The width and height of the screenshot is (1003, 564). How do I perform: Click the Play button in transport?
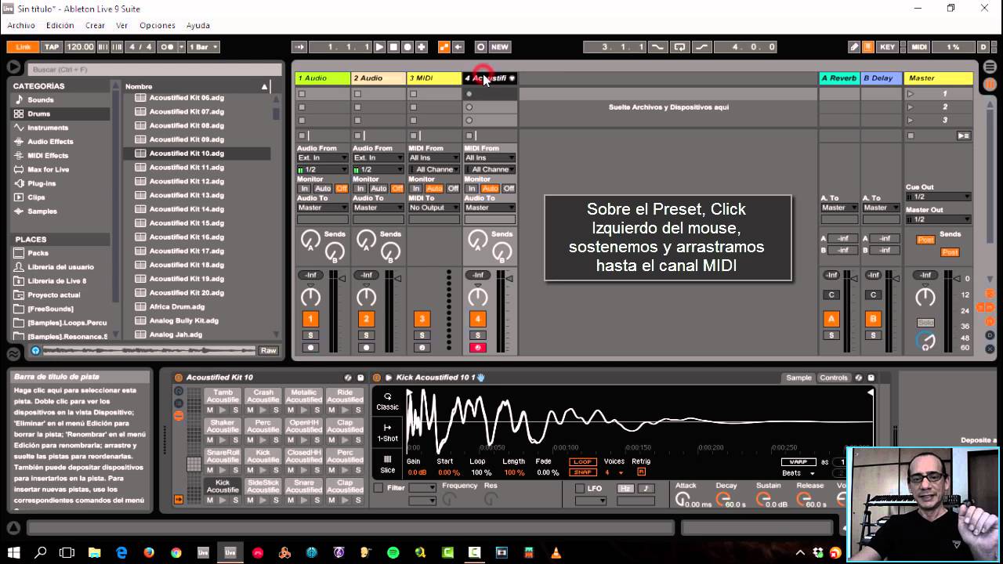point(379,47)
